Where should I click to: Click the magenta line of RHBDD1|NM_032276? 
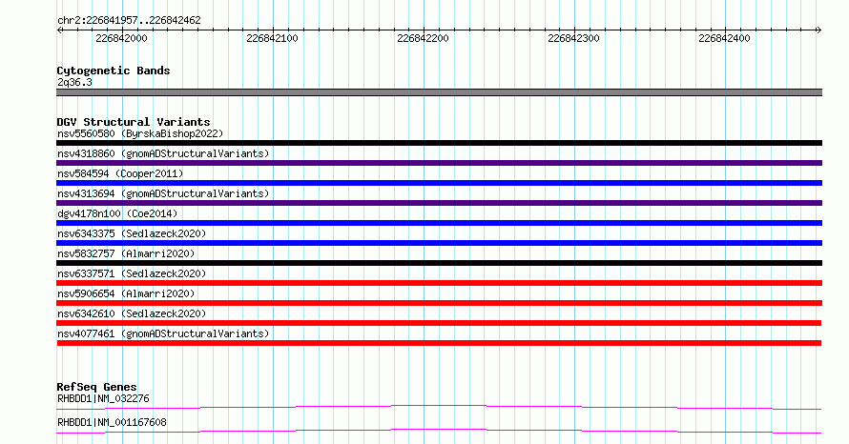(x=439, y=407)
